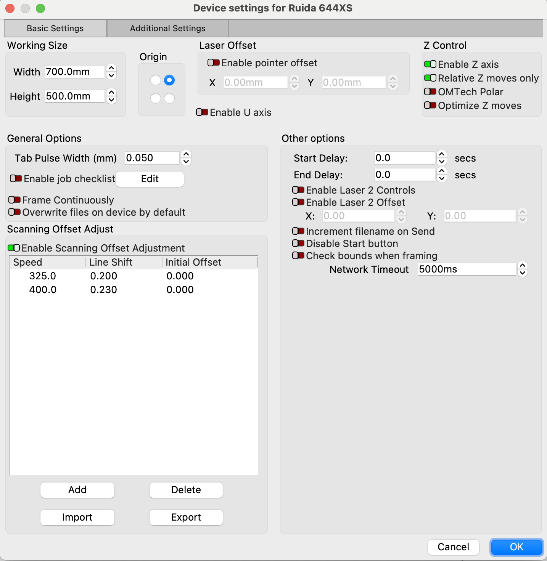Select the 400.0 speed row
The width and height of the screenshot is (547, 561).
point(134,290)
